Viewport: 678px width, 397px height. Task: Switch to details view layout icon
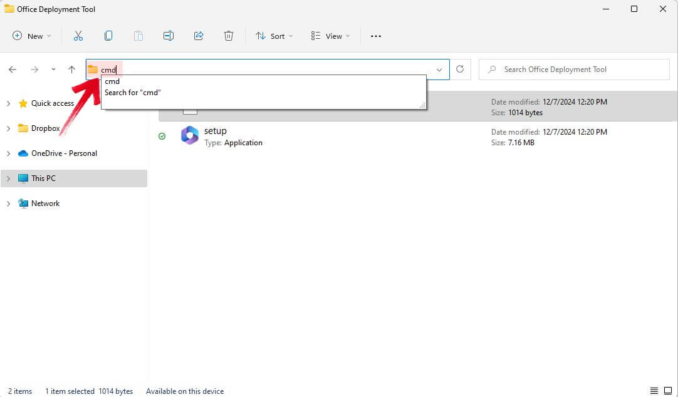(654, 391)
